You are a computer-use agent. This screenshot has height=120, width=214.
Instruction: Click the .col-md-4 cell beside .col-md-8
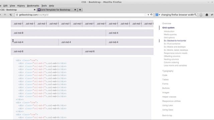[x=129, y=33]
